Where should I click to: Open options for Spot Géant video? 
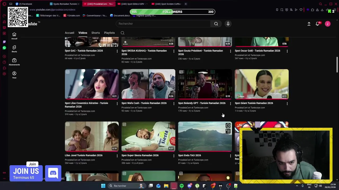pyautogui.click(x=287, y=104)
